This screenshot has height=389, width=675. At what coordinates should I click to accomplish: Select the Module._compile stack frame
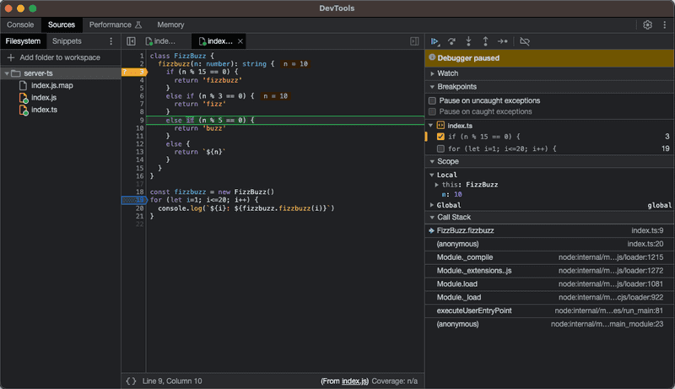click(x=550, y=257)
